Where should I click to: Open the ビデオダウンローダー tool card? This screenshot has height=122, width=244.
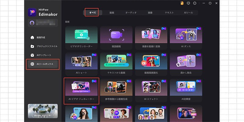[81, 38]
